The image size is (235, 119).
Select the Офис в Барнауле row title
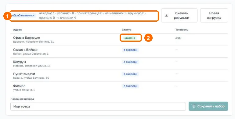(27, 38)
